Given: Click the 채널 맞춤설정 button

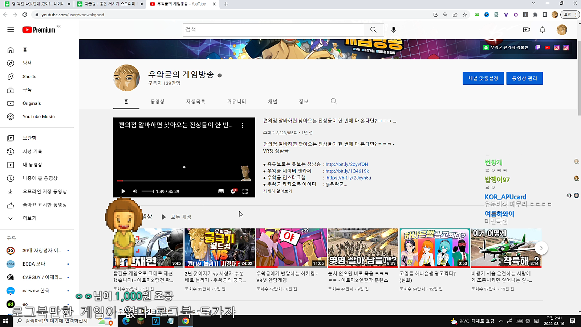Looking at the screenshot, I should [483, 78].
